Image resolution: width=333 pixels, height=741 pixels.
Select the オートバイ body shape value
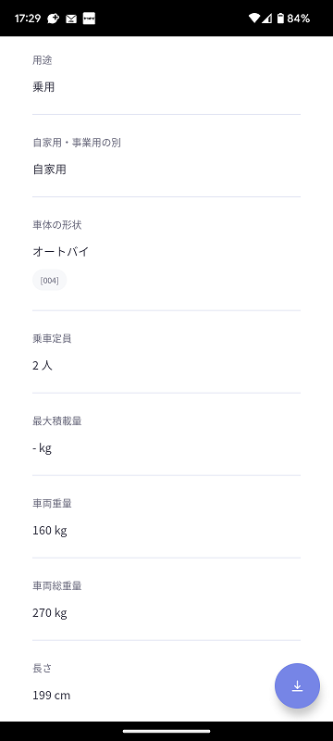61,251
